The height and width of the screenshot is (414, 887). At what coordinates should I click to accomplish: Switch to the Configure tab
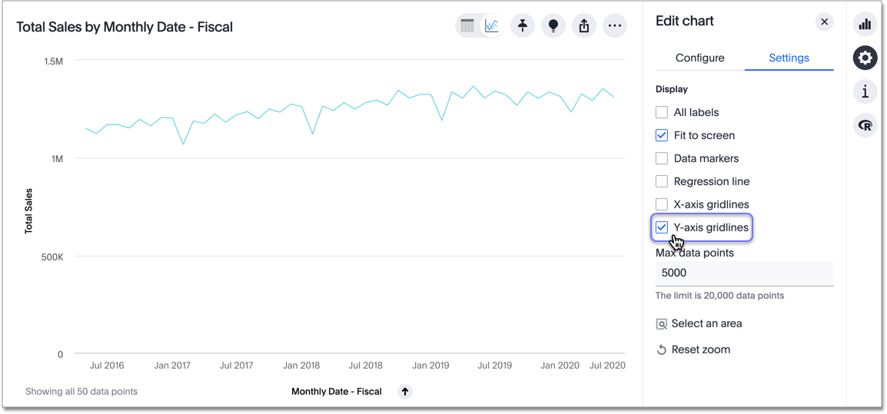[x=699, y=58]
